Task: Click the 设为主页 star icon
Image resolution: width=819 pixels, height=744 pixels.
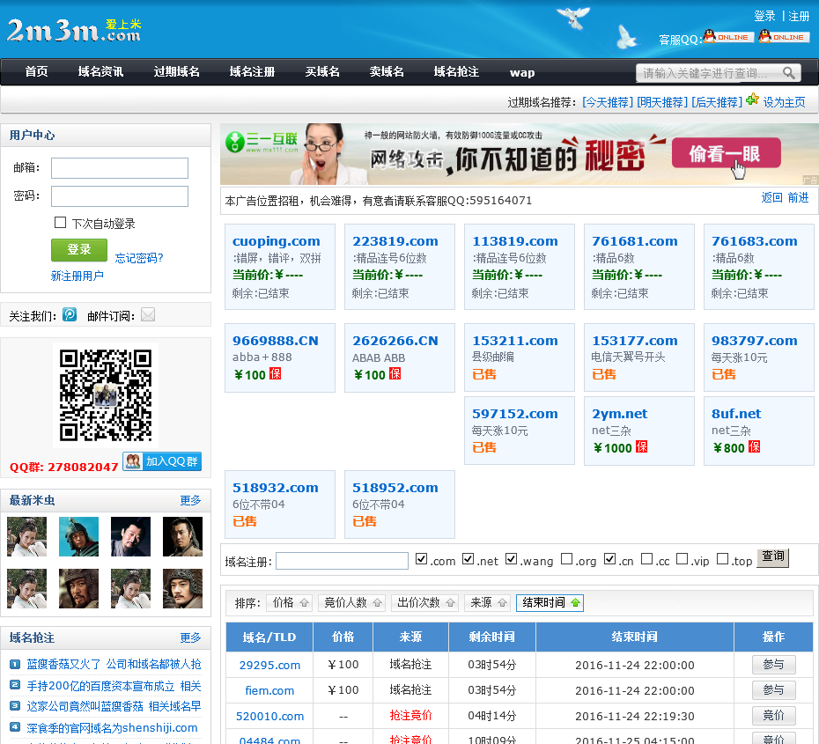Action: 752,100
